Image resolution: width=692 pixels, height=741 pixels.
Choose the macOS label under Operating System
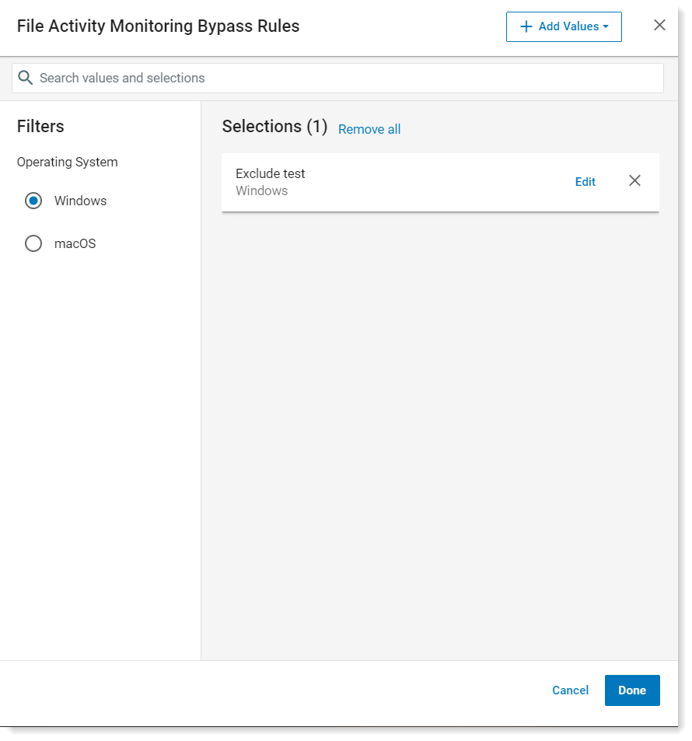tap(75, 244)
